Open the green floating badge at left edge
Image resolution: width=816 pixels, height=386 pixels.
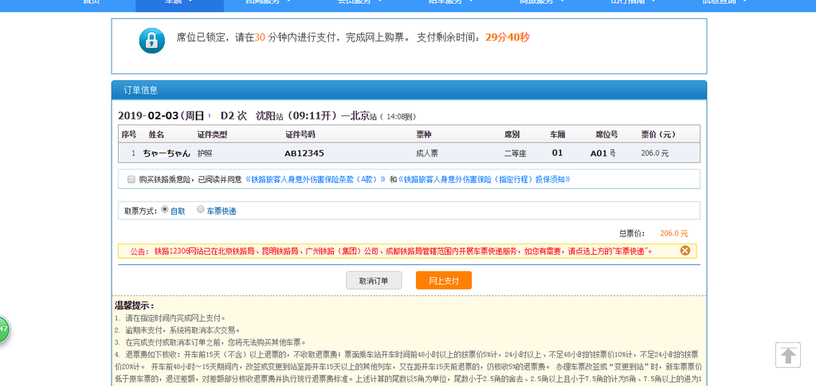pos(4,329)
